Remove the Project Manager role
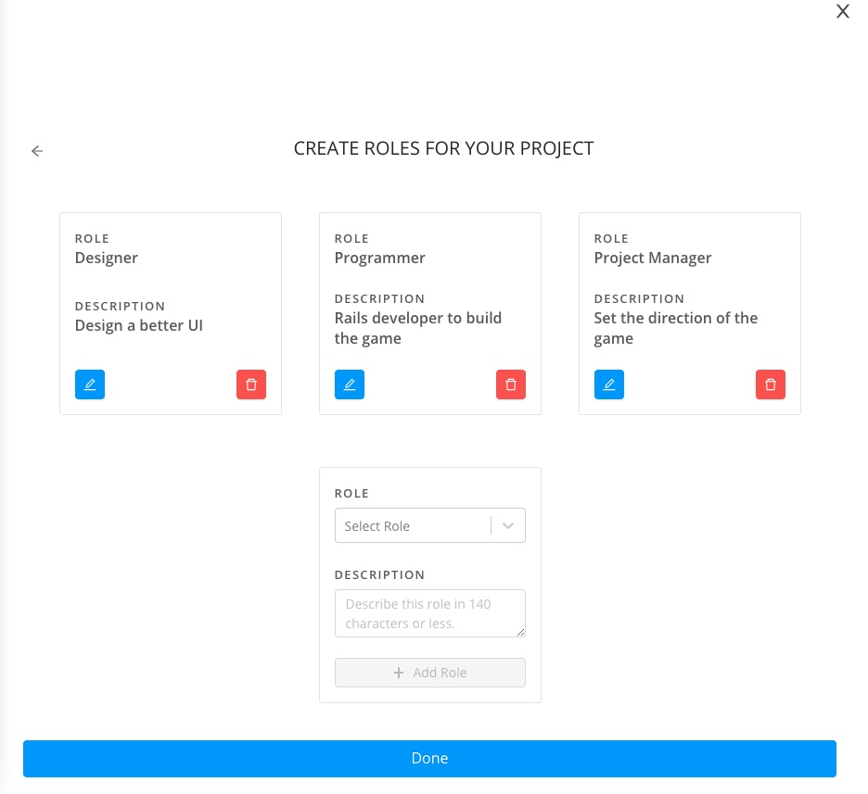This screenshot has height=794, width=868. (x=771, y=384)
